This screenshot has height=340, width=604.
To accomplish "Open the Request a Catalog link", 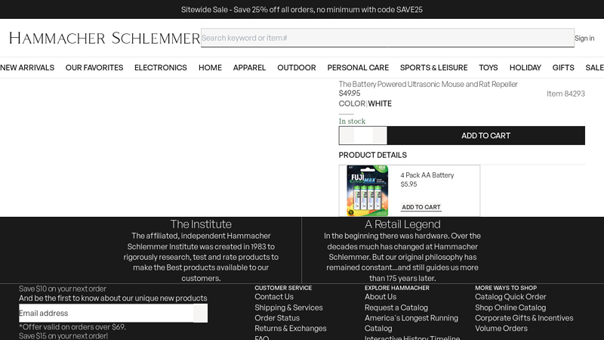I will click(396, 308).
